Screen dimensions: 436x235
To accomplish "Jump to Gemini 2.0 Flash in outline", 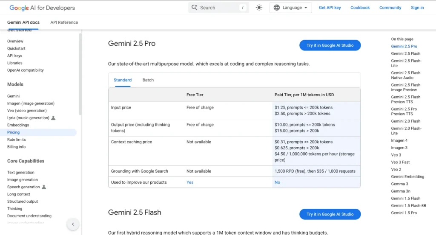I will (x=406, y=121).
